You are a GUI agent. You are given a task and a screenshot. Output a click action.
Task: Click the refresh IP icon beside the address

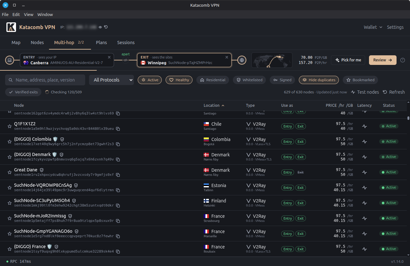tap(106, 27)
